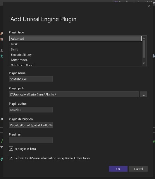Click the OK button
This screenshot has width=155, height=179.
click(118, 169)
